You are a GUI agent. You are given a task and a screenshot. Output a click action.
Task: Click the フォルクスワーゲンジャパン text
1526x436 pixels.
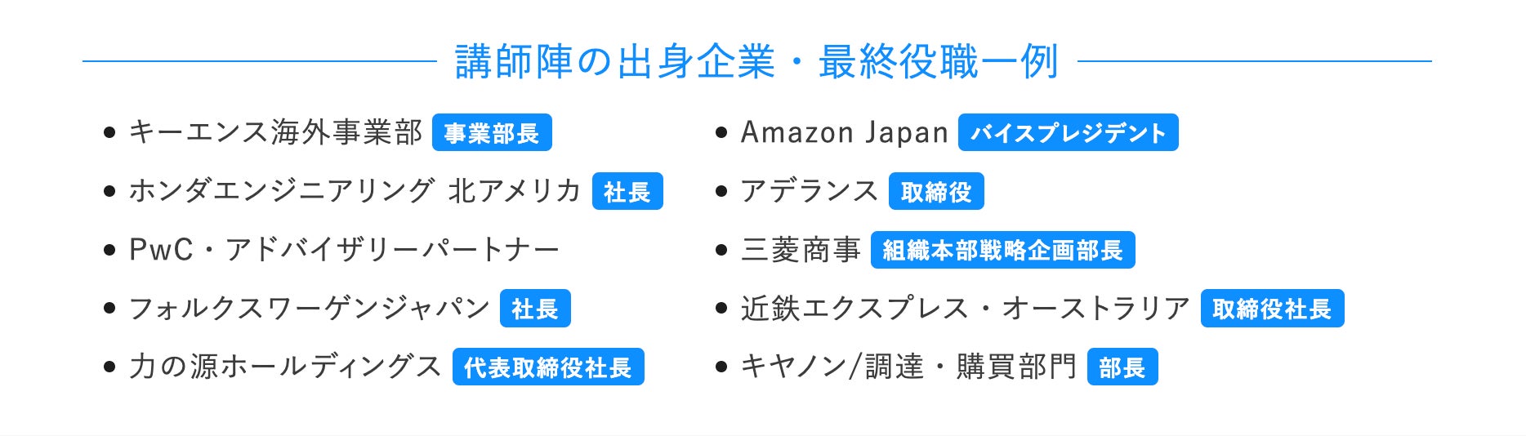tap(309, 309)
